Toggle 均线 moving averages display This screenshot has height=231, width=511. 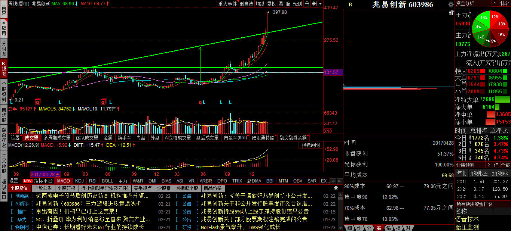pos(260,4)
